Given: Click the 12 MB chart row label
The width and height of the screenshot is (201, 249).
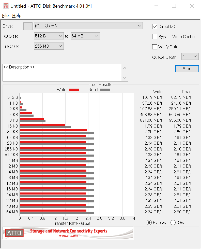Looking at the screenshot, I should [12, 183].
